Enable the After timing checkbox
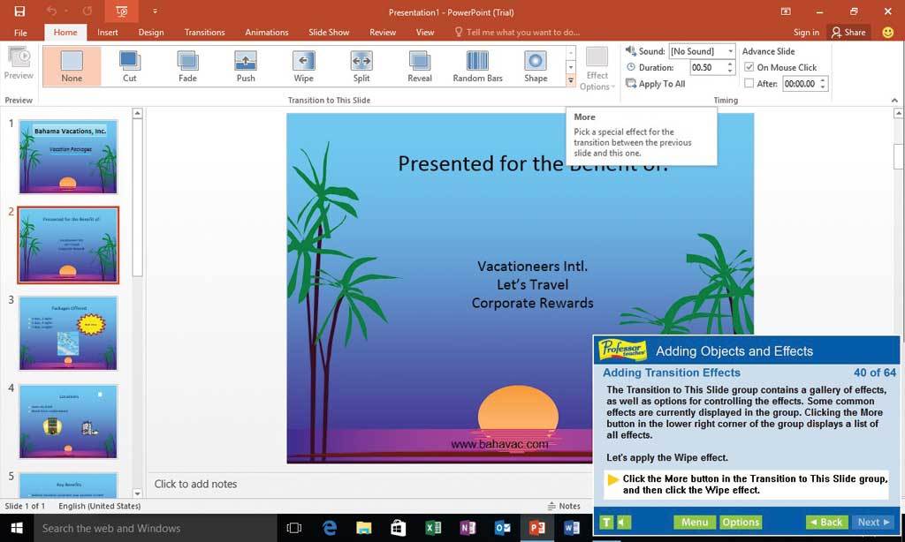Viewport: 905px width, 542px height. tap(749, 84)
